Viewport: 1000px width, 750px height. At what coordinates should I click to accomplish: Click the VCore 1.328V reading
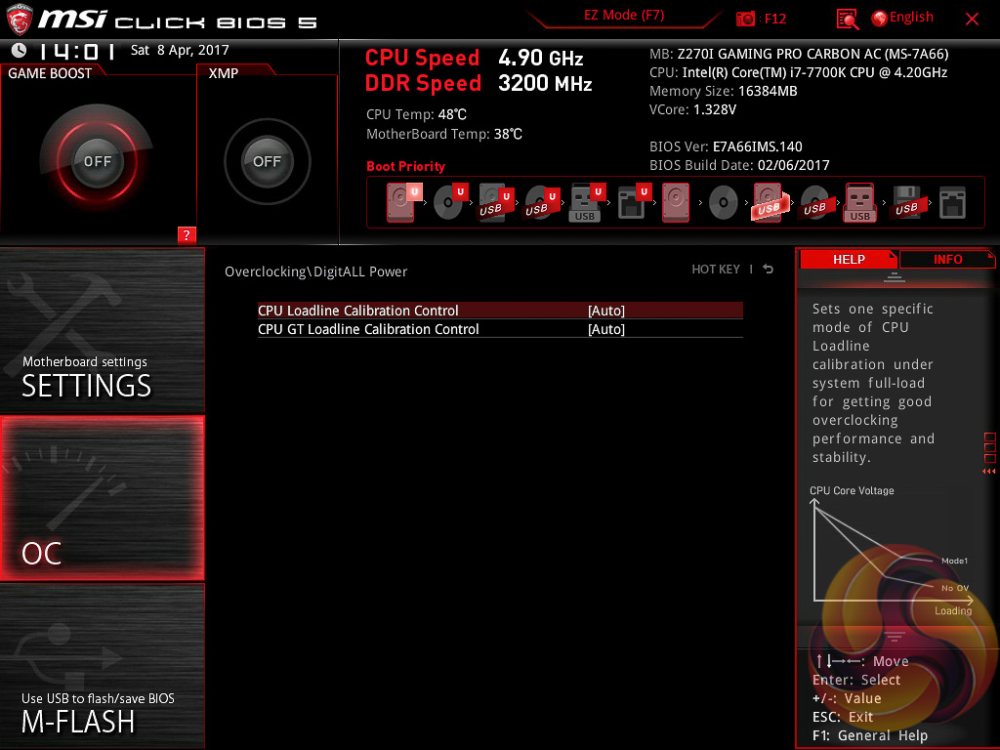tap(692, 109)
